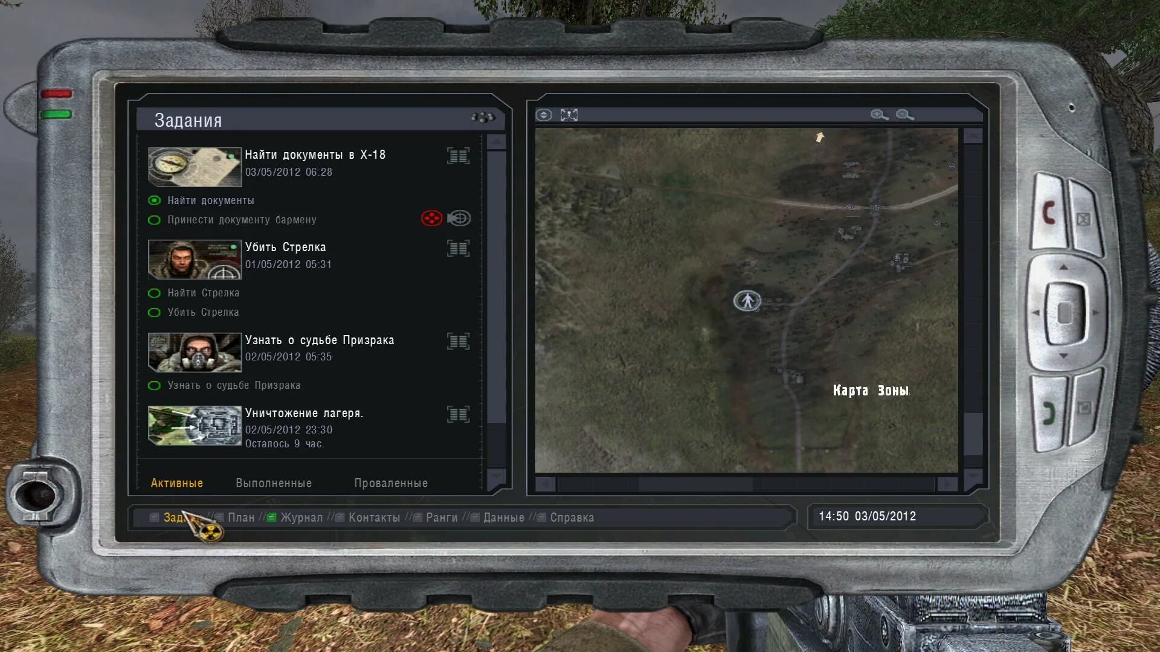Viewport: 1160px width, 652px height.
Task: Center map on actor position icon
Action: pyautogui.click(x=569, y=115)
